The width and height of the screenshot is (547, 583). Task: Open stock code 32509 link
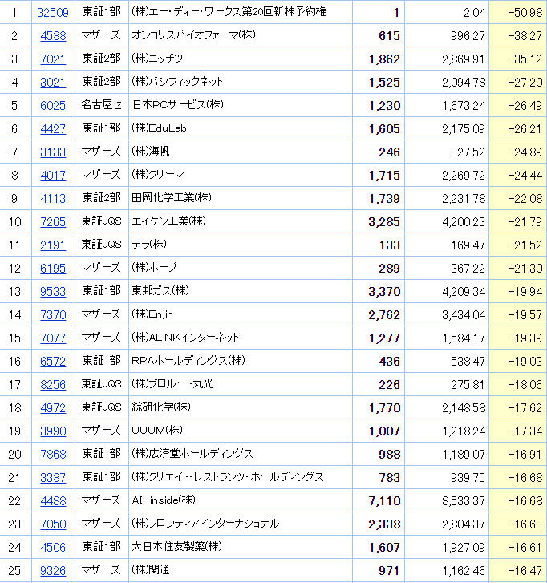pyautogui.click(x=53, y=13)
